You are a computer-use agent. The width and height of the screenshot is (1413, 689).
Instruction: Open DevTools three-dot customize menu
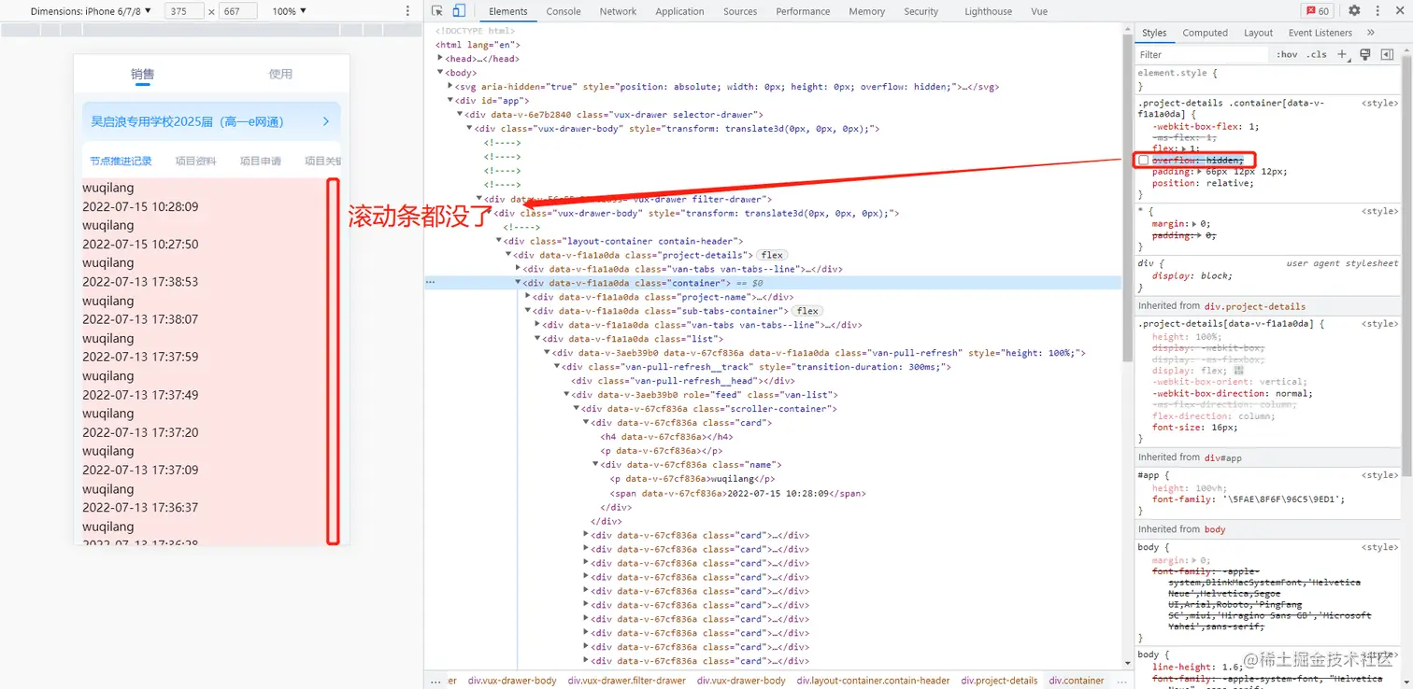pyautogui.click(x=1379, y=11)
